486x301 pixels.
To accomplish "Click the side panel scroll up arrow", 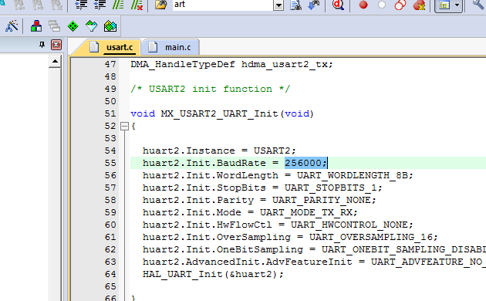I will pyautogui.click(x=55, y=62).
